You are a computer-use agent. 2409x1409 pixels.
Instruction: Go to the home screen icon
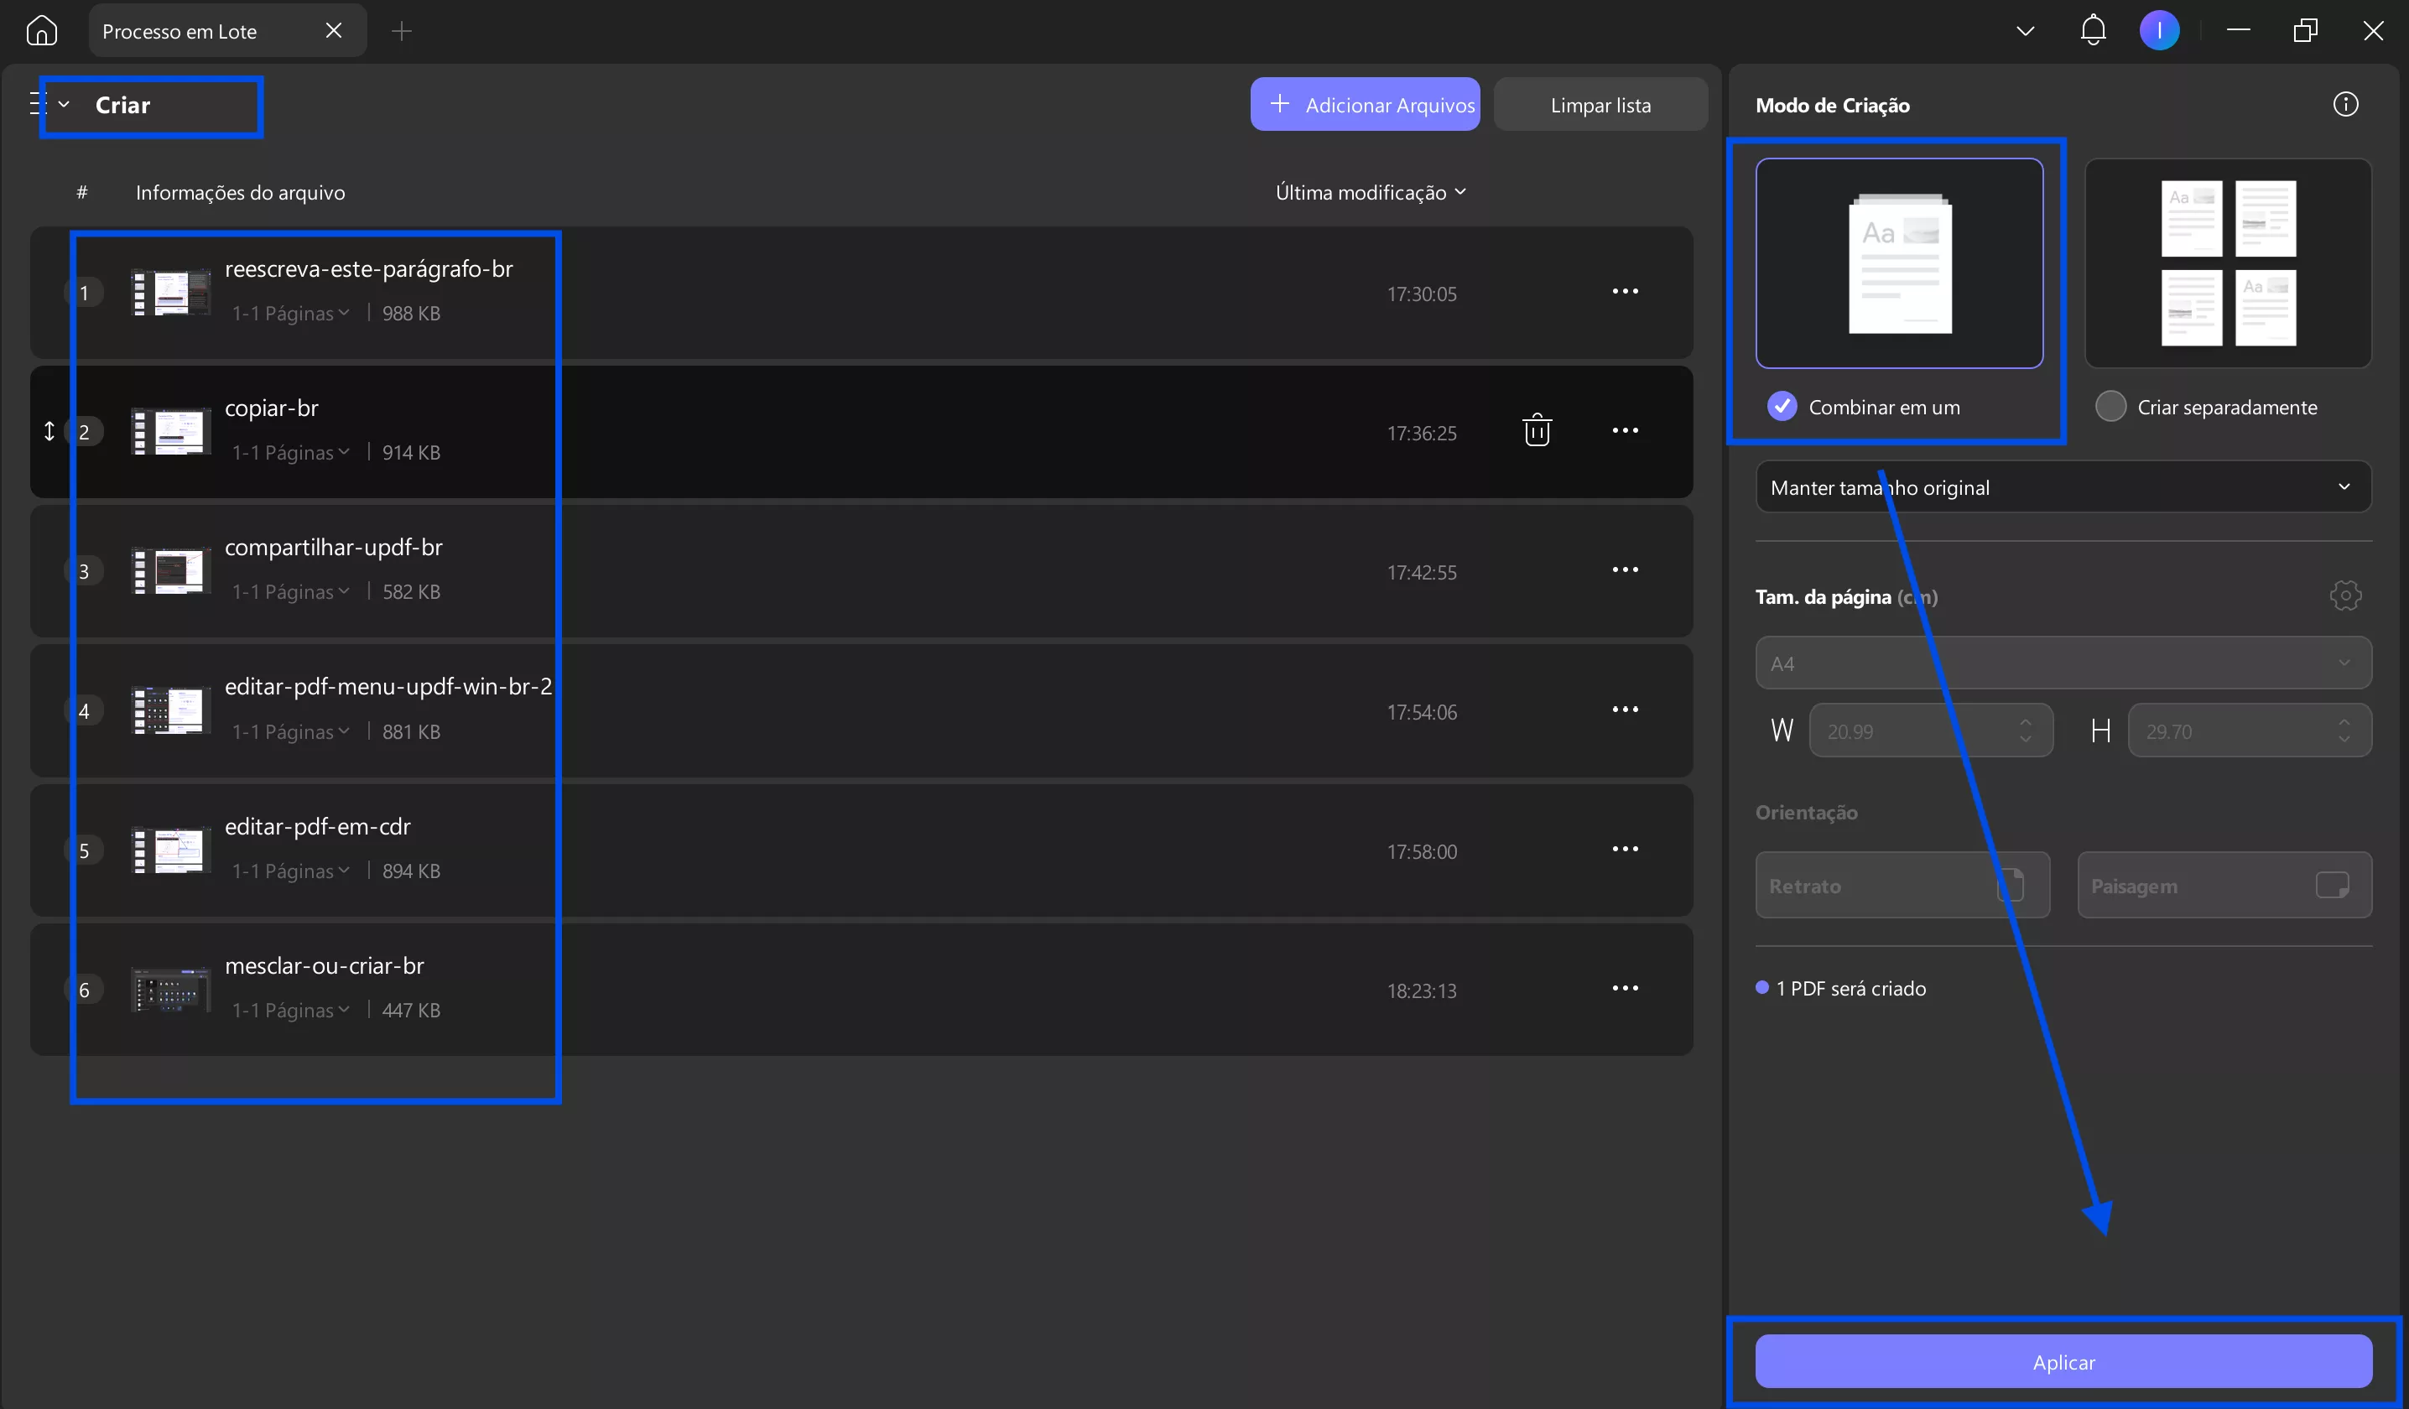click(x=41, y=30)
